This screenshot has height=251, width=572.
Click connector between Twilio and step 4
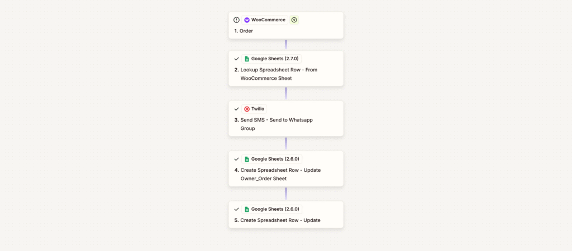[286, 143]
